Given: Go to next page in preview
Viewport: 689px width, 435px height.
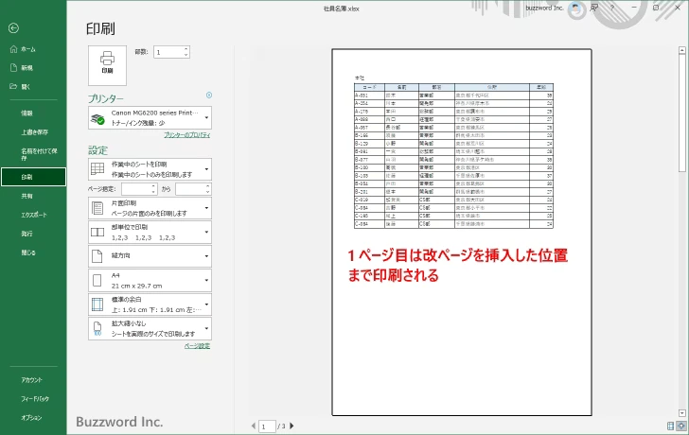Looking at the screenshot, I should [291, 426].
